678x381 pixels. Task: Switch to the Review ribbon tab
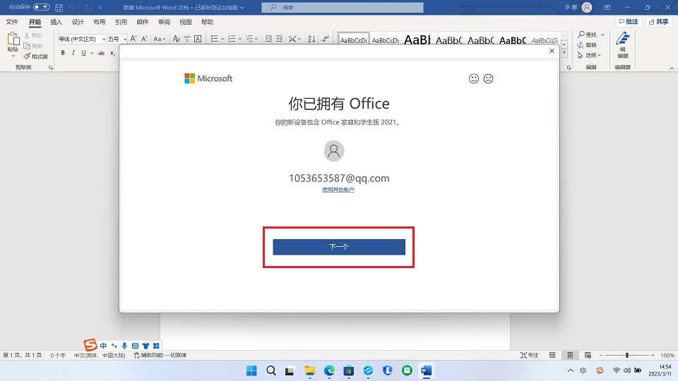164,22
